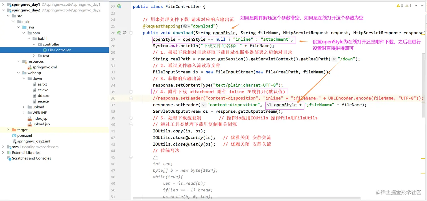427x201 pixels.
Task: Toggle fold marker on line 40 comment
Action: click(x=131, y=124)
